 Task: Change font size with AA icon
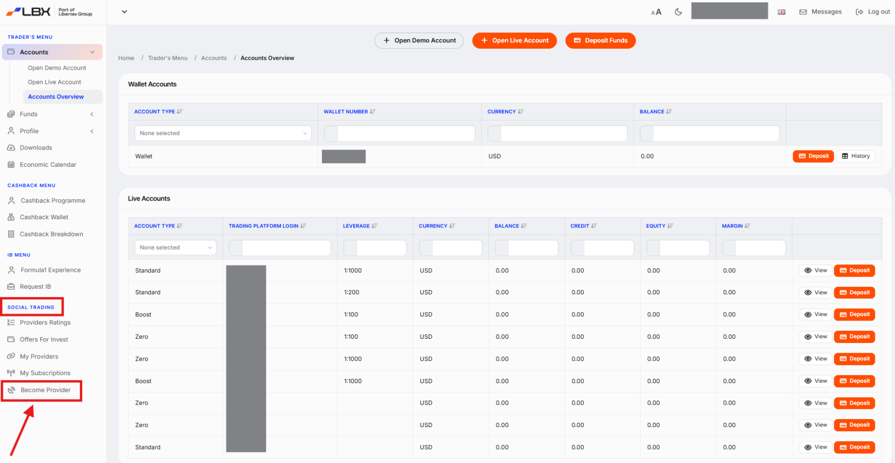[656, 12]
